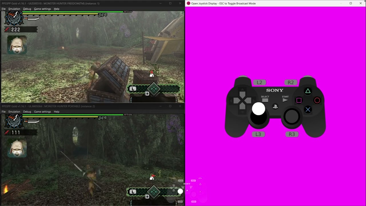The height and width of the screenshot is (206, 366).
Task: Click the 222 counter in instance 1
Action: (x=15, y=29)
